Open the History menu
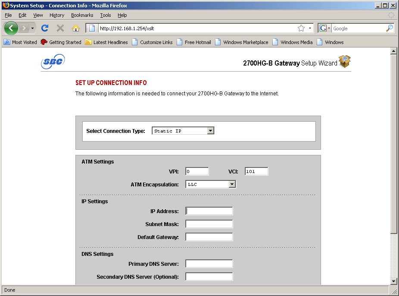 point(56,15)
